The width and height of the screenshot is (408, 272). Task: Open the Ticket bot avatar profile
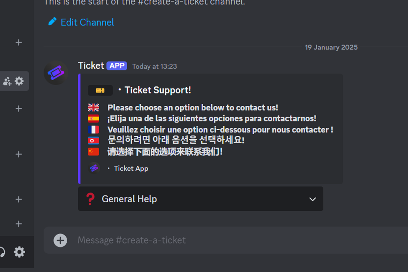56,73
